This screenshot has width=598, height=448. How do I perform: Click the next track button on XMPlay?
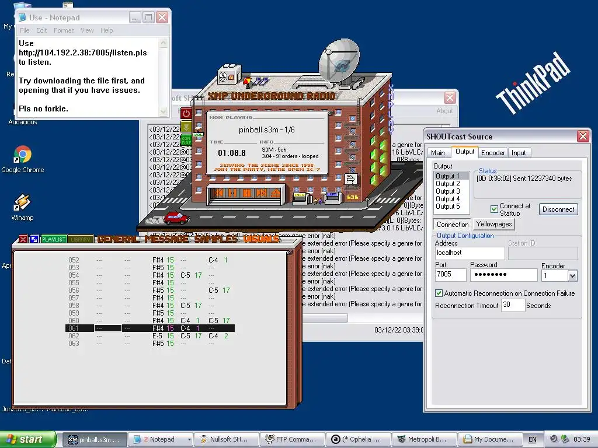(261, 192)
